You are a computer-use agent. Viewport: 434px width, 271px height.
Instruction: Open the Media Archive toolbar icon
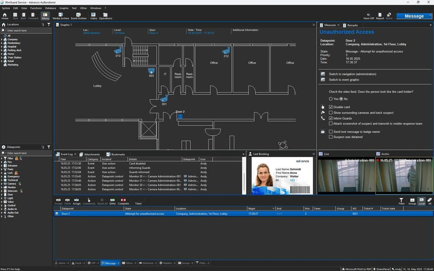coord(61,16)
